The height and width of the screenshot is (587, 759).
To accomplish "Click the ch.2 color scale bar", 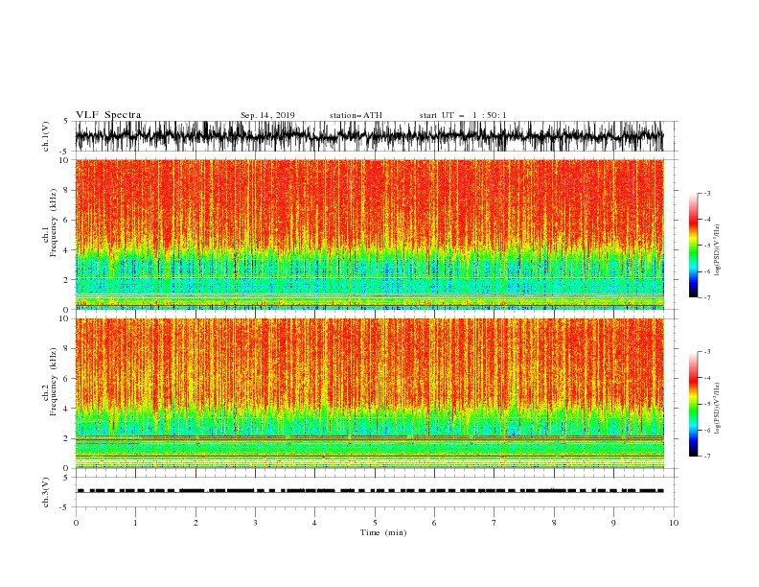I will (693, 404).
